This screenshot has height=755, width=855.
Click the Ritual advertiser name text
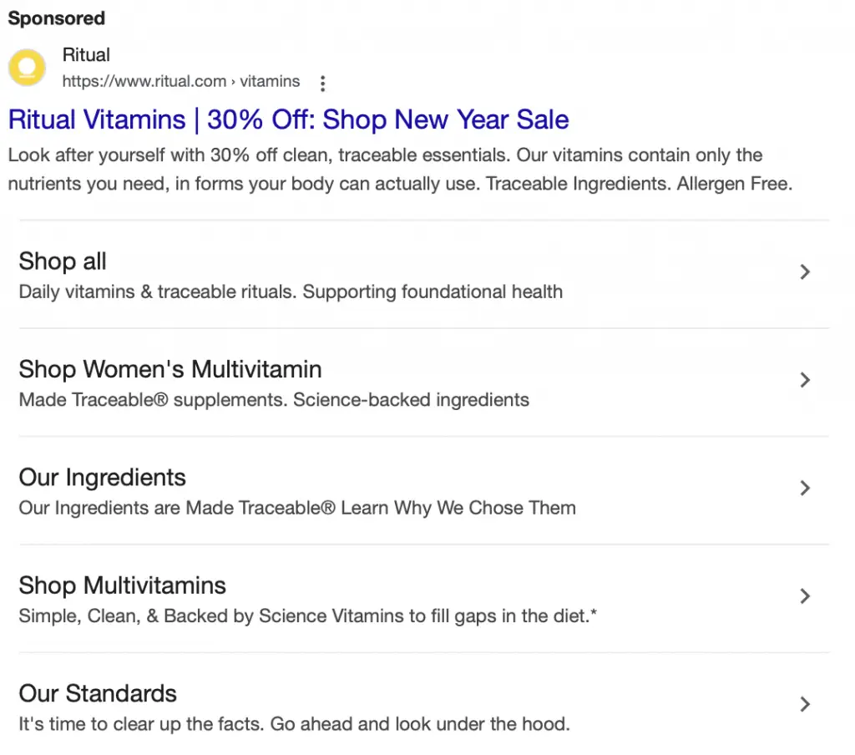coord(86,54)
